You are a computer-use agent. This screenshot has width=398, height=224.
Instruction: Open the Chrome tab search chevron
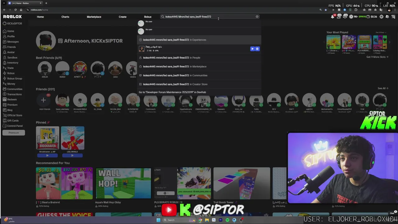pos(3,3)
